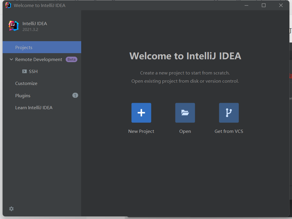Click the SSH terminal icon
The width and height of the screenshot is (292, 219).
tap(25, 71)
